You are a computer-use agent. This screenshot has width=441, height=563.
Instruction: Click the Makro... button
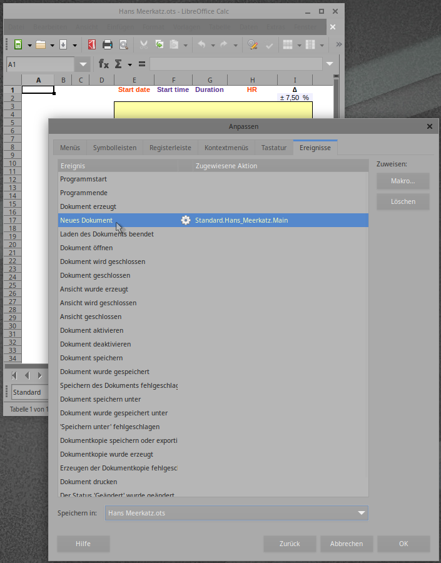tap(403, 181)
